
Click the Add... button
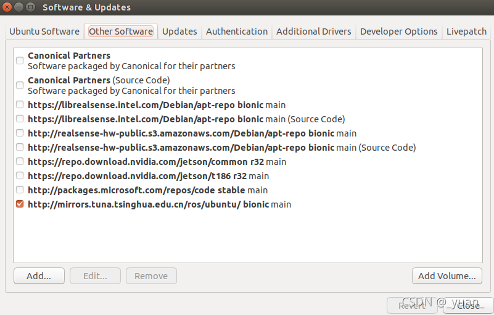pyautogui.click(x=38, y=276)
